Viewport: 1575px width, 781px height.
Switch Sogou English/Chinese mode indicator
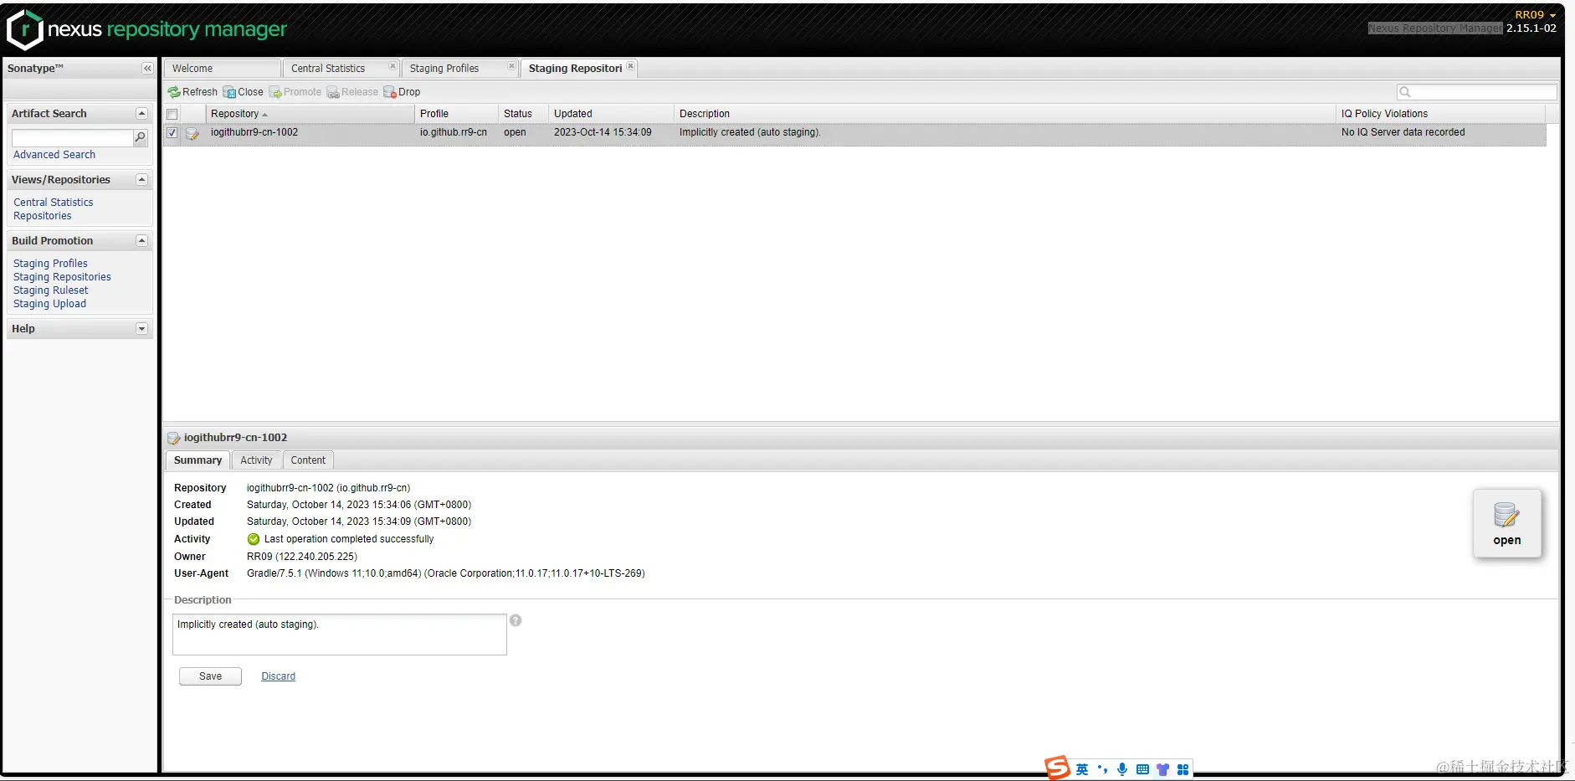coord(1082,769)
